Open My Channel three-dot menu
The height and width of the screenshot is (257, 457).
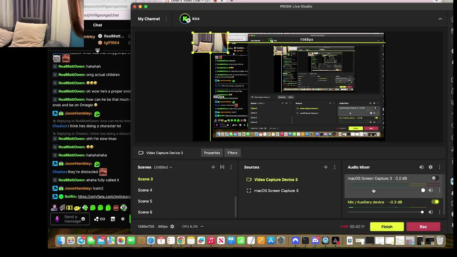click(x=166, y=19)
